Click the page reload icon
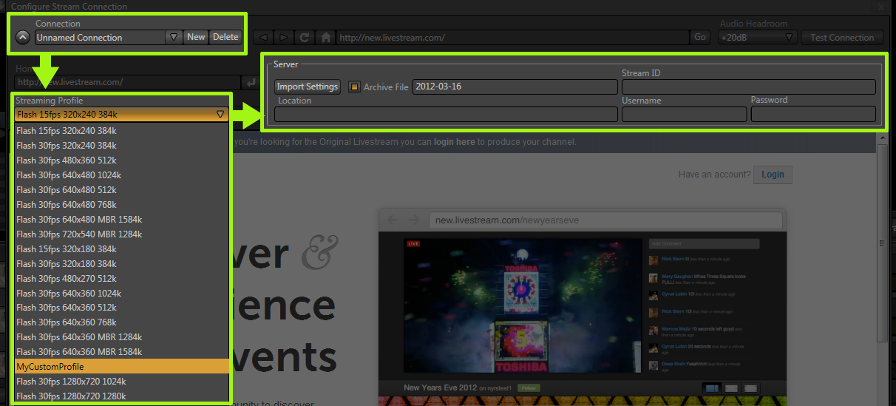The image size is (896, 406). 305,37
